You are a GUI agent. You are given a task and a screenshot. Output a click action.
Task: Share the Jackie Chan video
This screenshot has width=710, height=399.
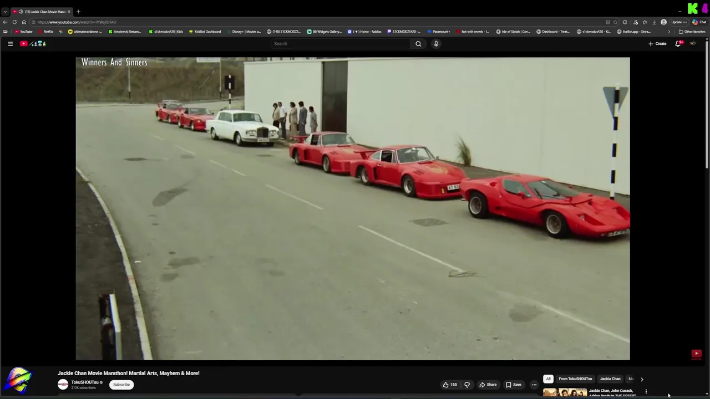point(488,385)
